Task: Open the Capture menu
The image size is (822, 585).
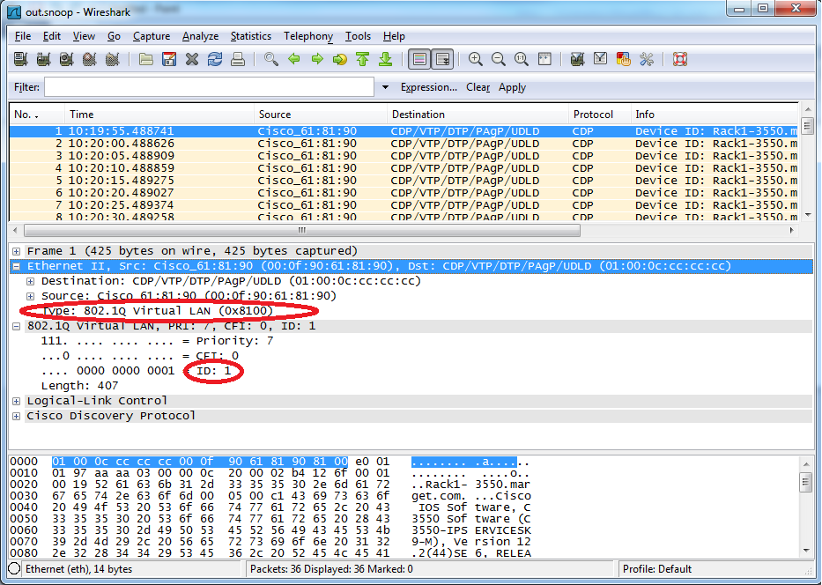Action: [152, 36]
